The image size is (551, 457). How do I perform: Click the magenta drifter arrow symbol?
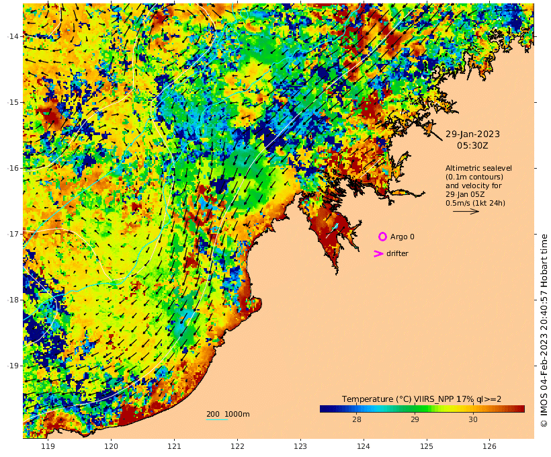coord(378,253)
